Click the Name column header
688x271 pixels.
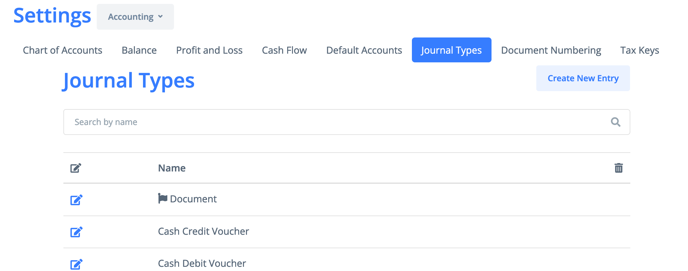click(172, 168)
